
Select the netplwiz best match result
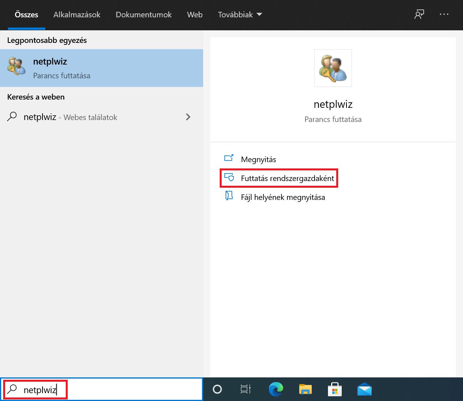click(101, 68)
